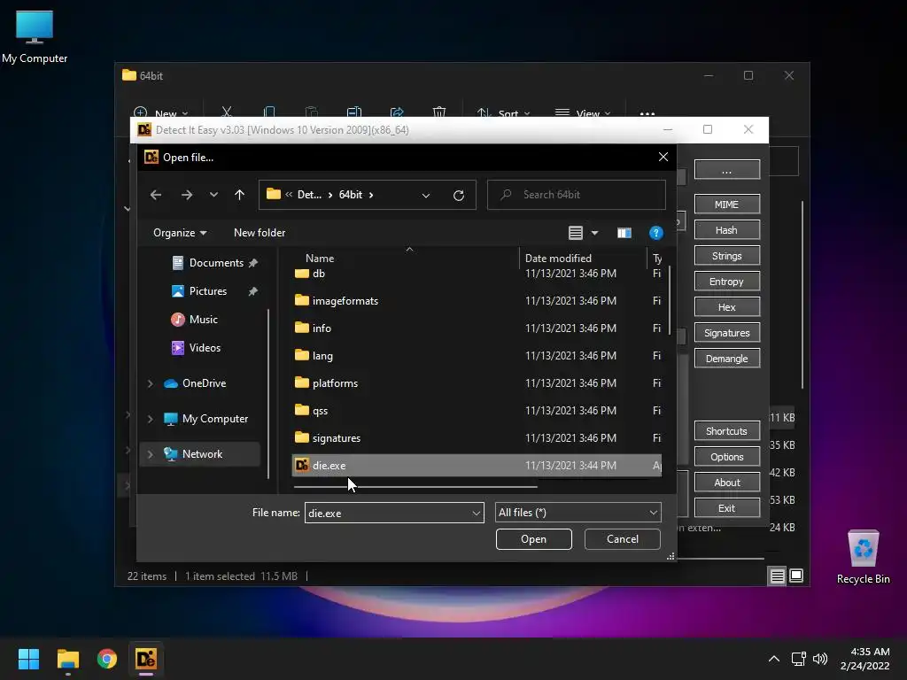Open the About button
This screenshot has width=907, height=680.
click(x=726, y=483)
